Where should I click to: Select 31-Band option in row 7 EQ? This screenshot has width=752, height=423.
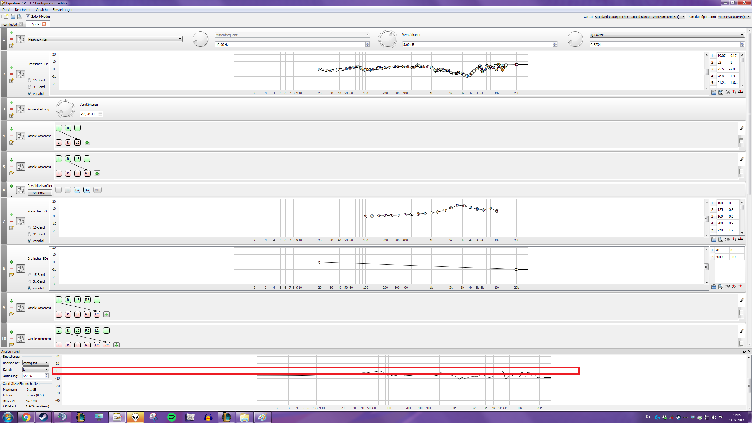coord(29,234)
